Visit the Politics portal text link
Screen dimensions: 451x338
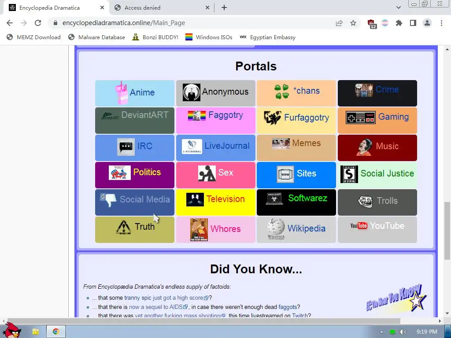[147, 172]
